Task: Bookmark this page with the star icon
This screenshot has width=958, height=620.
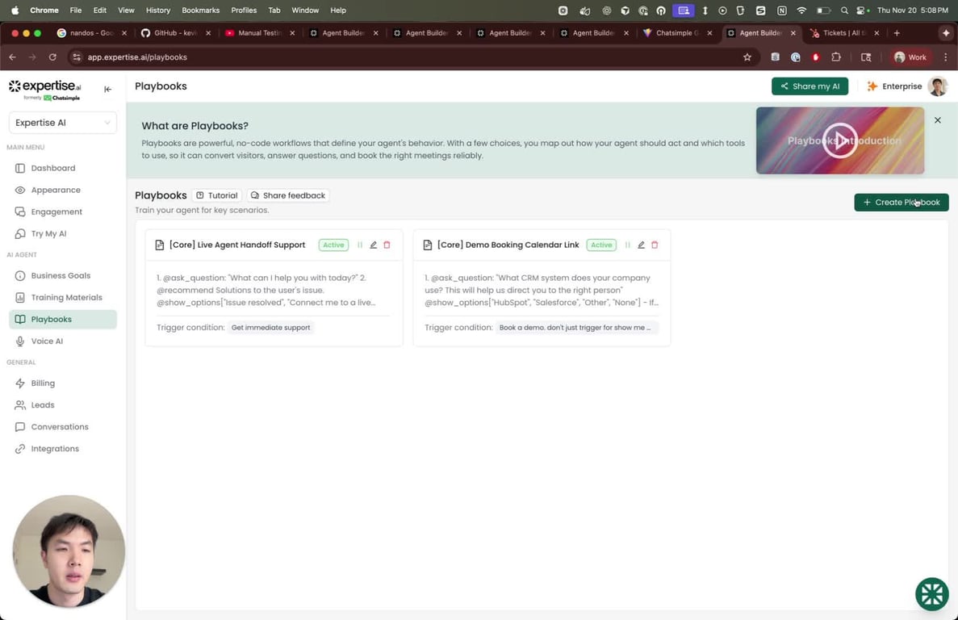Action: coord(747,57)
